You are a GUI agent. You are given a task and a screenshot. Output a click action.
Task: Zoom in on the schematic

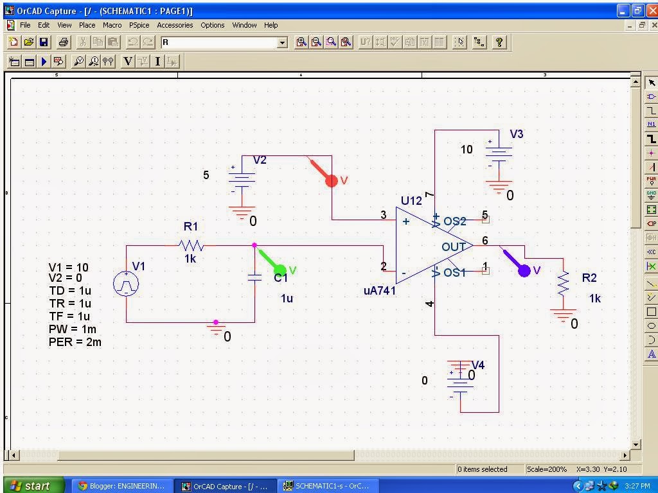pos(301,42)
